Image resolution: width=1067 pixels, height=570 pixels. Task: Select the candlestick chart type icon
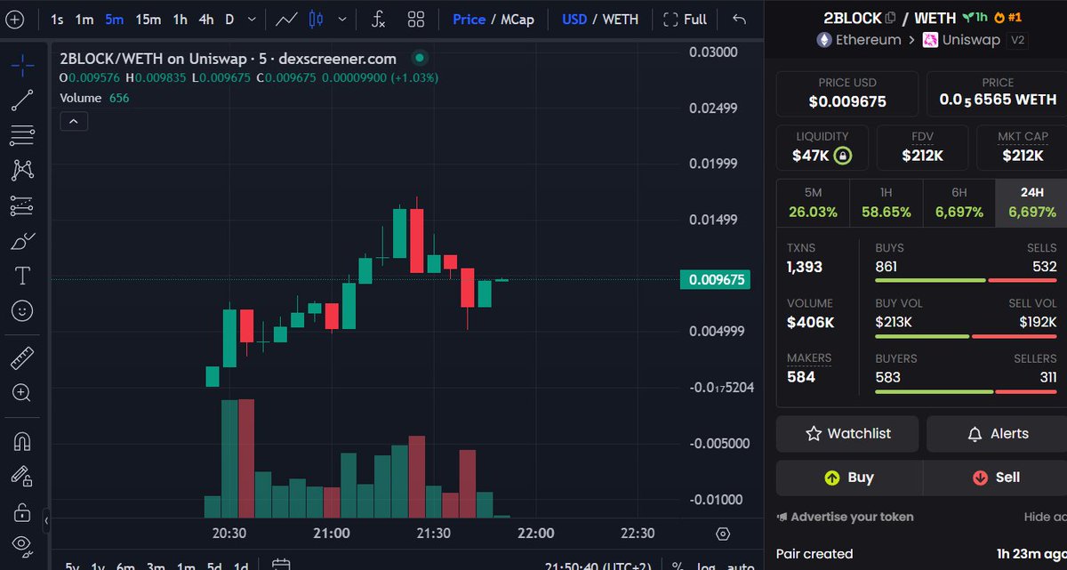tap(316, 19)
